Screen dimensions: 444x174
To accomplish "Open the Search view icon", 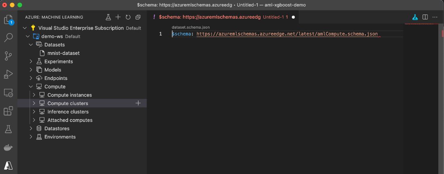I will (8, 38).
